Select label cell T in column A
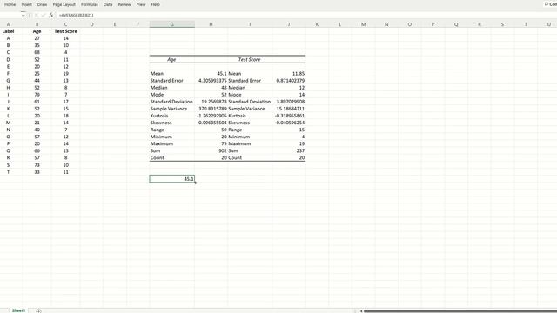The image size is (557, 313). (8, 172)
